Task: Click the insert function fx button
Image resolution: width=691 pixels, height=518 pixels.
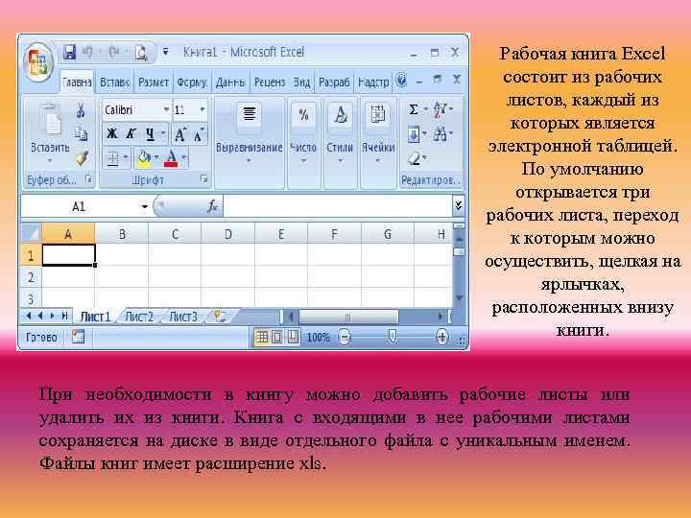Action: click(212, 206)
